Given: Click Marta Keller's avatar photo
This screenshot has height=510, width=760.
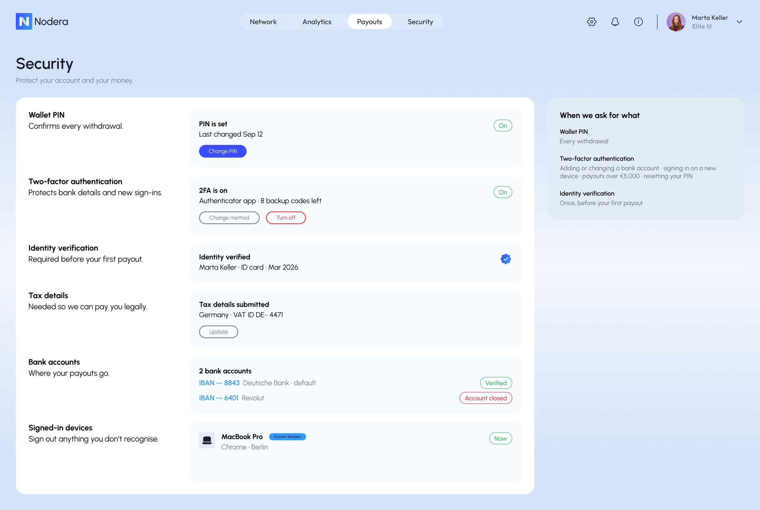Looking at the screenshot, I should point(676,22).
